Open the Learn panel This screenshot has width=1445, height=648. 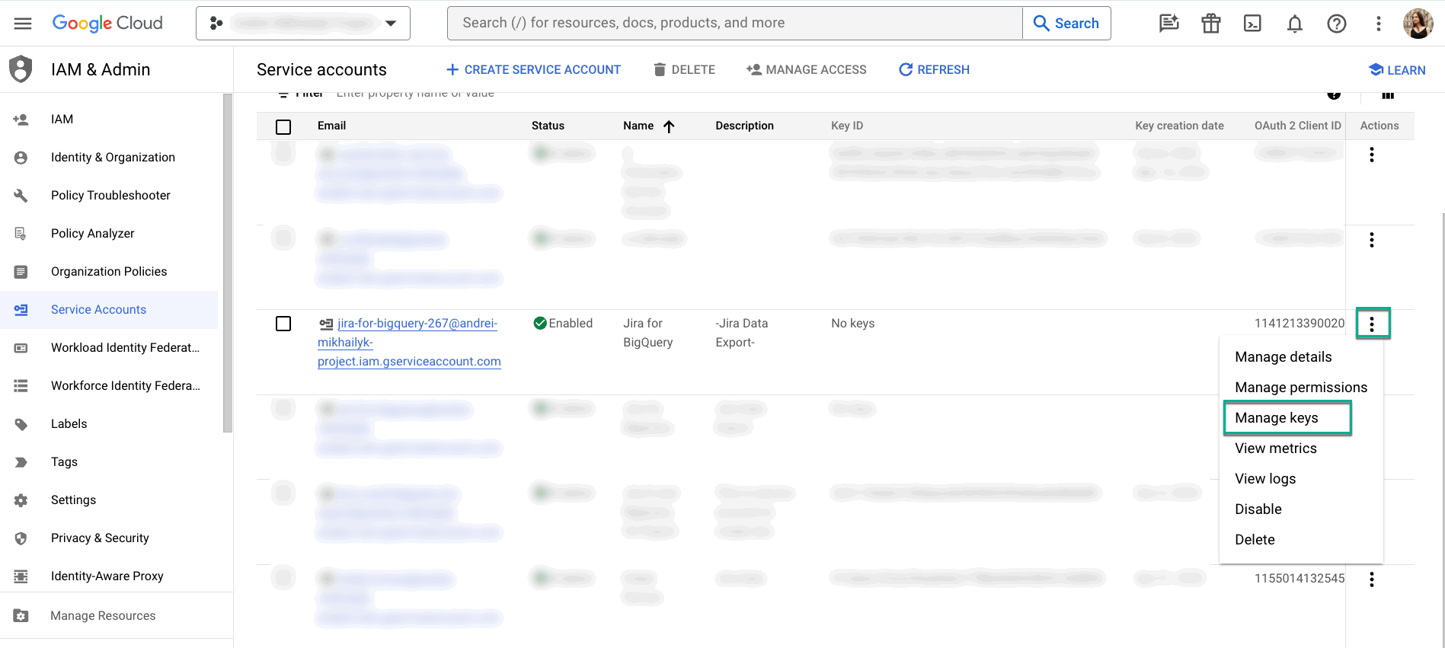[x=1397, y=70]
